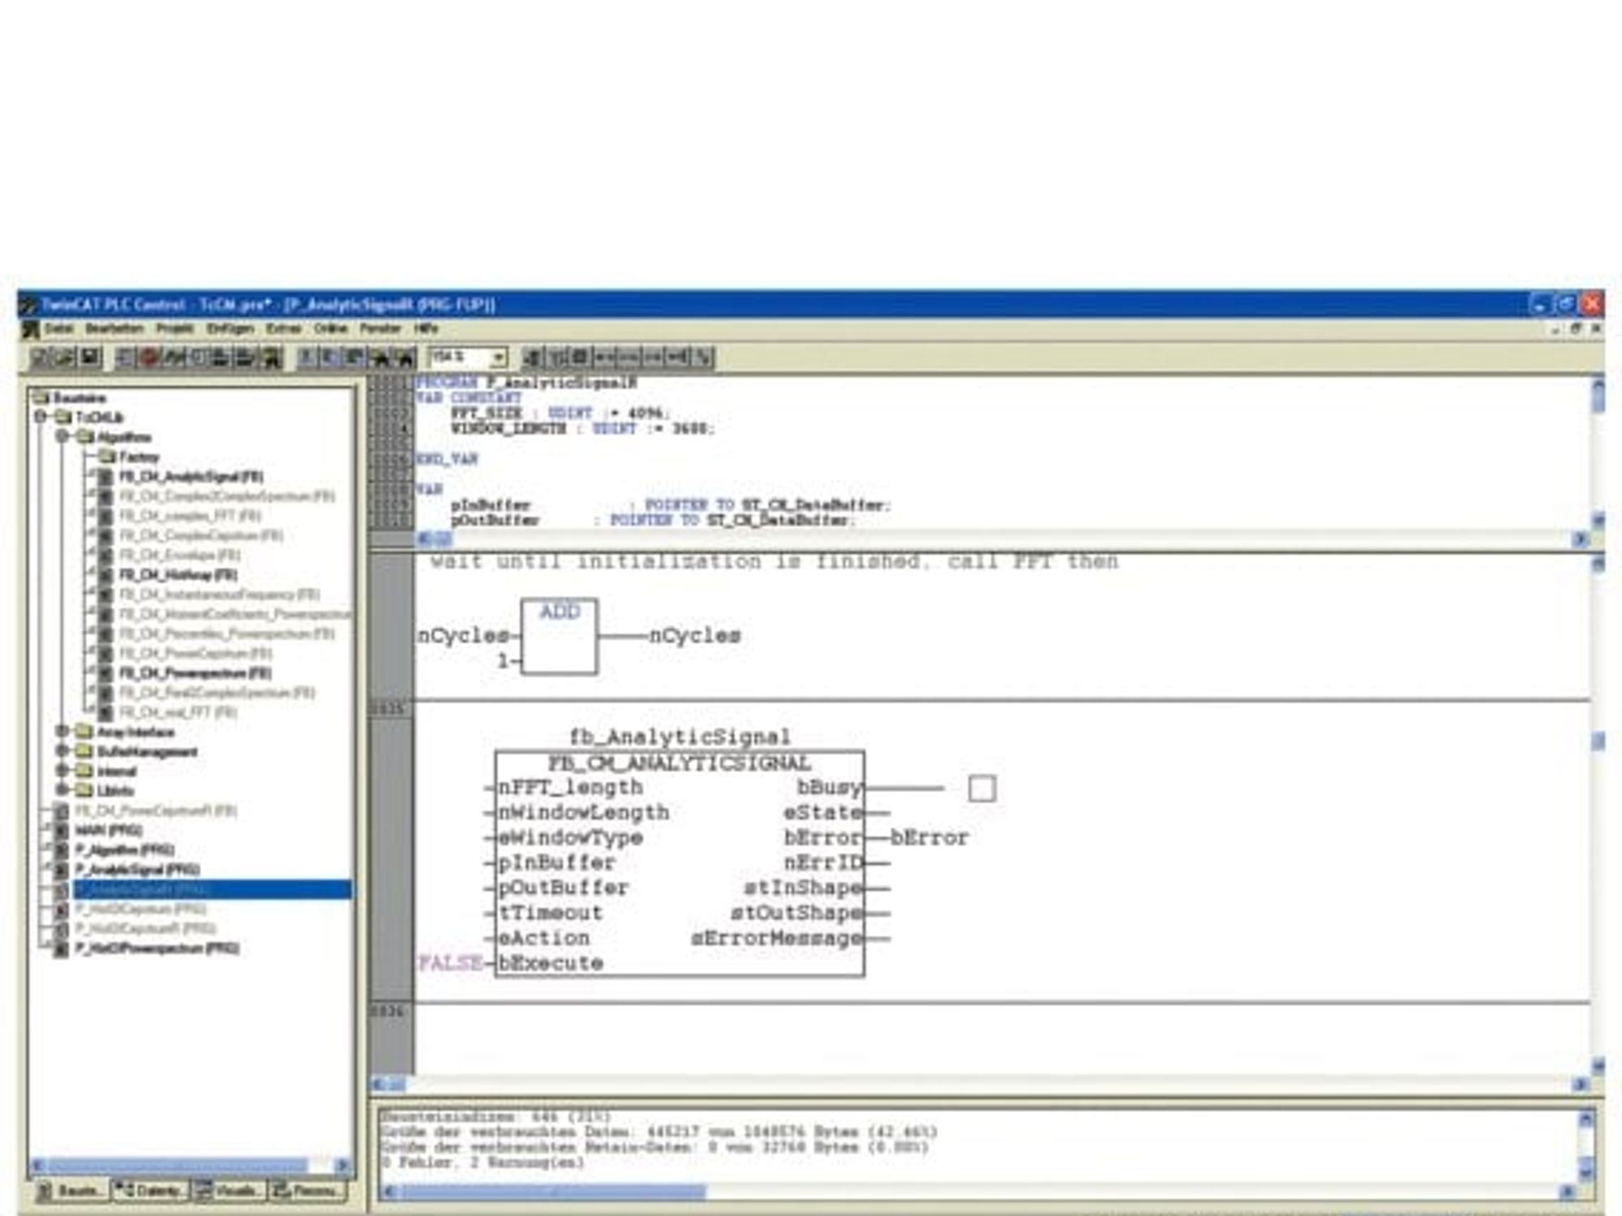Click the project tree horizontal scrollbar
The width and height of the screenshot is (1622, 1216).
(x=191, y=1165)
